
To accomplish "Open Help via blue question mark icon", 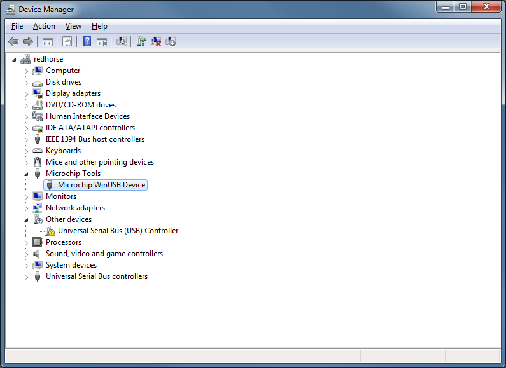I will tap(87, 42).
